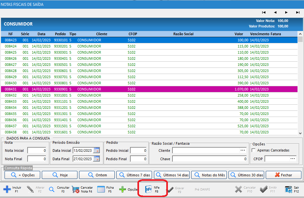The image size is (304, 198).
Task: Click Últimos 7 dias button
Action: [x=134, y=175]
